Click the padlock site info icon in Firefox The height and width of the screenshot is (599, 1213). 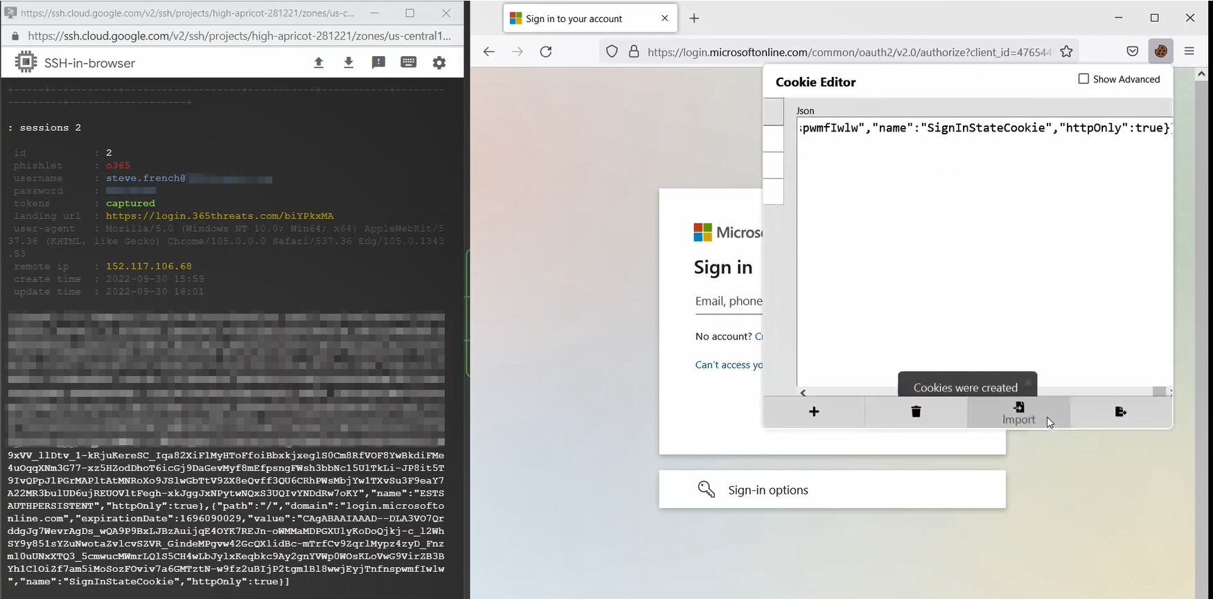(634, 51)
